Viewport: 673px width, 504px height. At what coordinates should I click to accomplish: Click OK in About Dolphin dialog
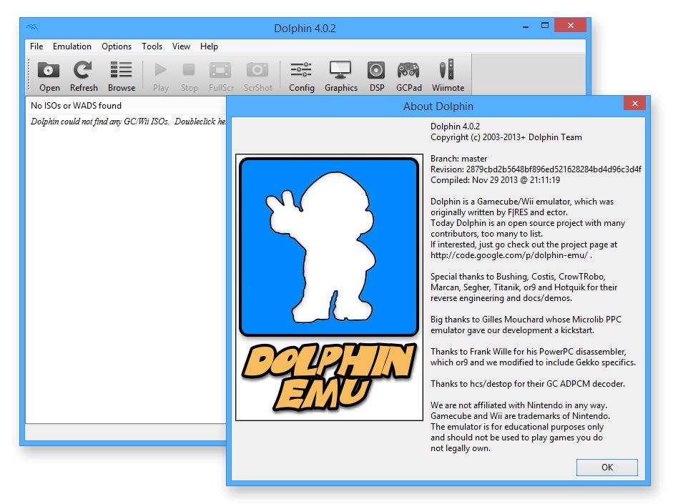coord(607,467)
